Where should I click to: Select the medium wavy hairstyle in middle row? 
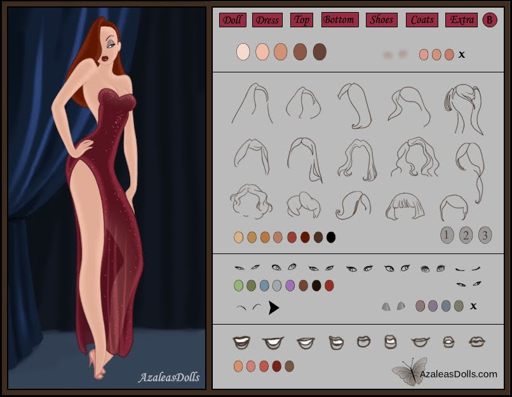pyautogui.click(x=357, y=159)
